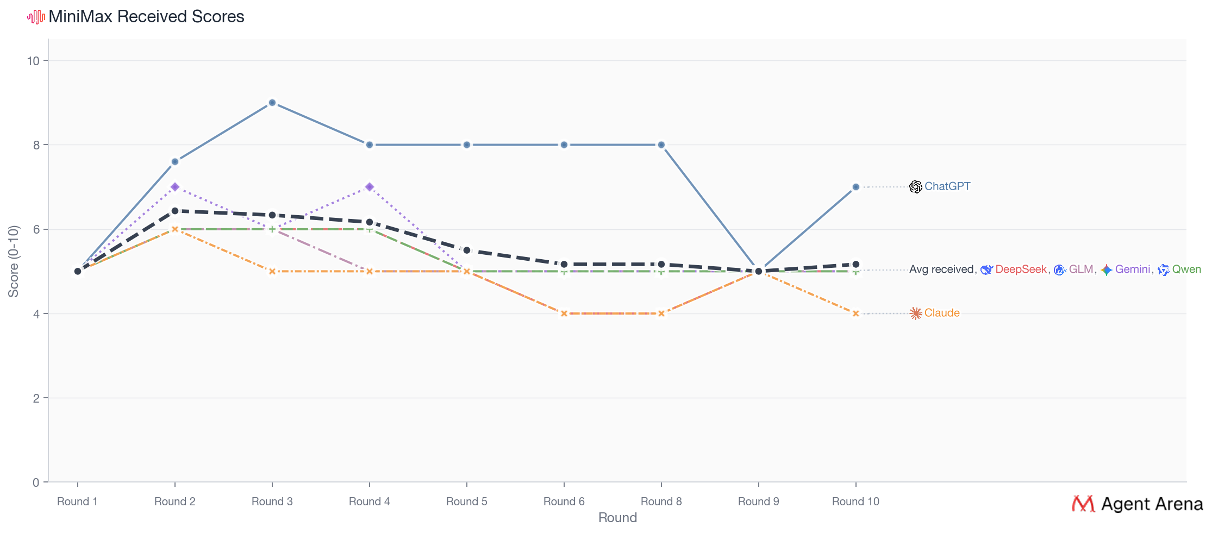Click the MiniMax Received Scores title

pos(146,17)
